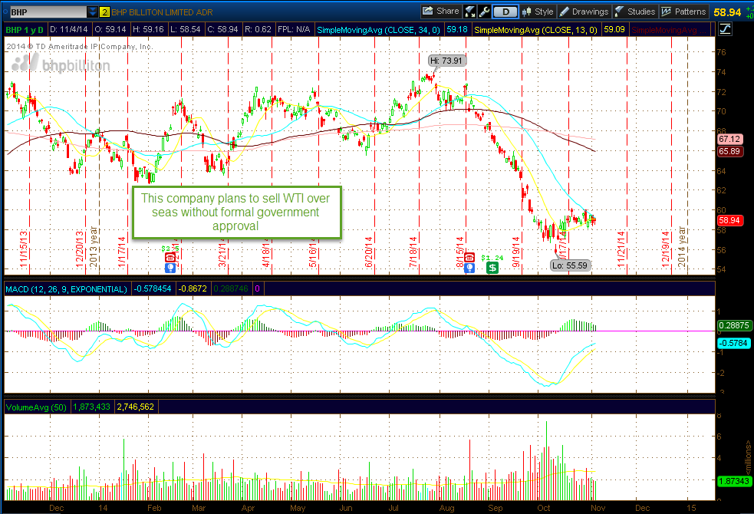
Task: Click the MACD (12, 26, 9, EXPONENTIAL) label
Action: 67,289
